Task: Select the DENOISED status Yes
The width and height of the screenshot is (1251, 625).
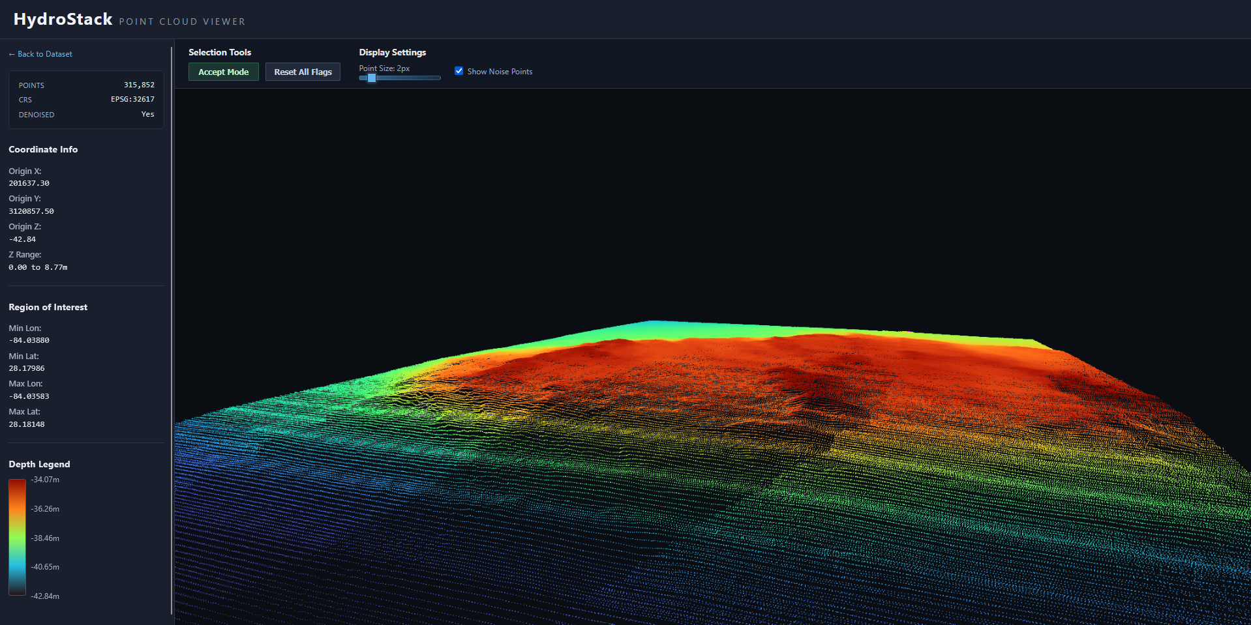Action: 147,114
